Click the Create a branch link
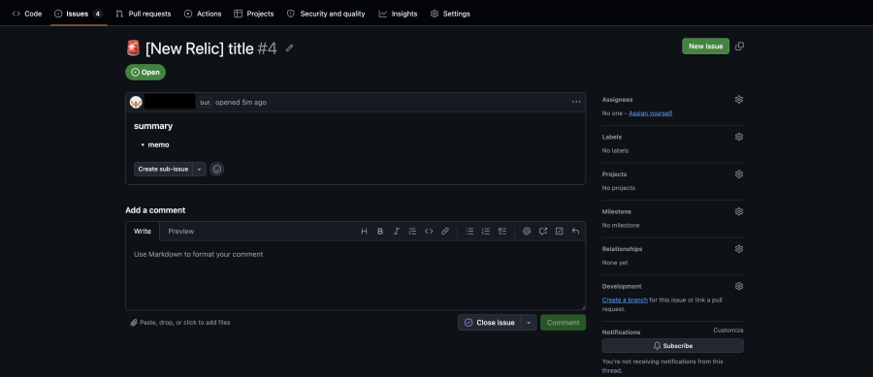This screenshot has height=377, width=873. (625, 299)
